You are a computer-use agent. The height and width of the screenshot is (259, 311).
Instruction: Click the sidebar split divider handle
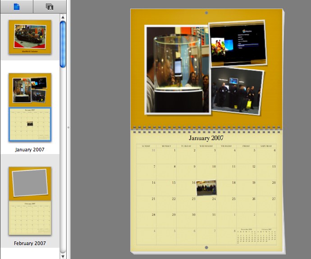click(x=69, y=127)
